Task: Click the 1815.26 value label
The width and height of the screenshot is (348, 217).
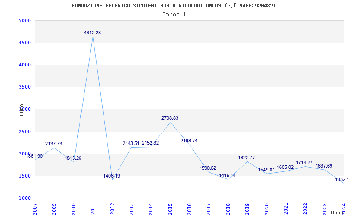Action: (73, 158)
